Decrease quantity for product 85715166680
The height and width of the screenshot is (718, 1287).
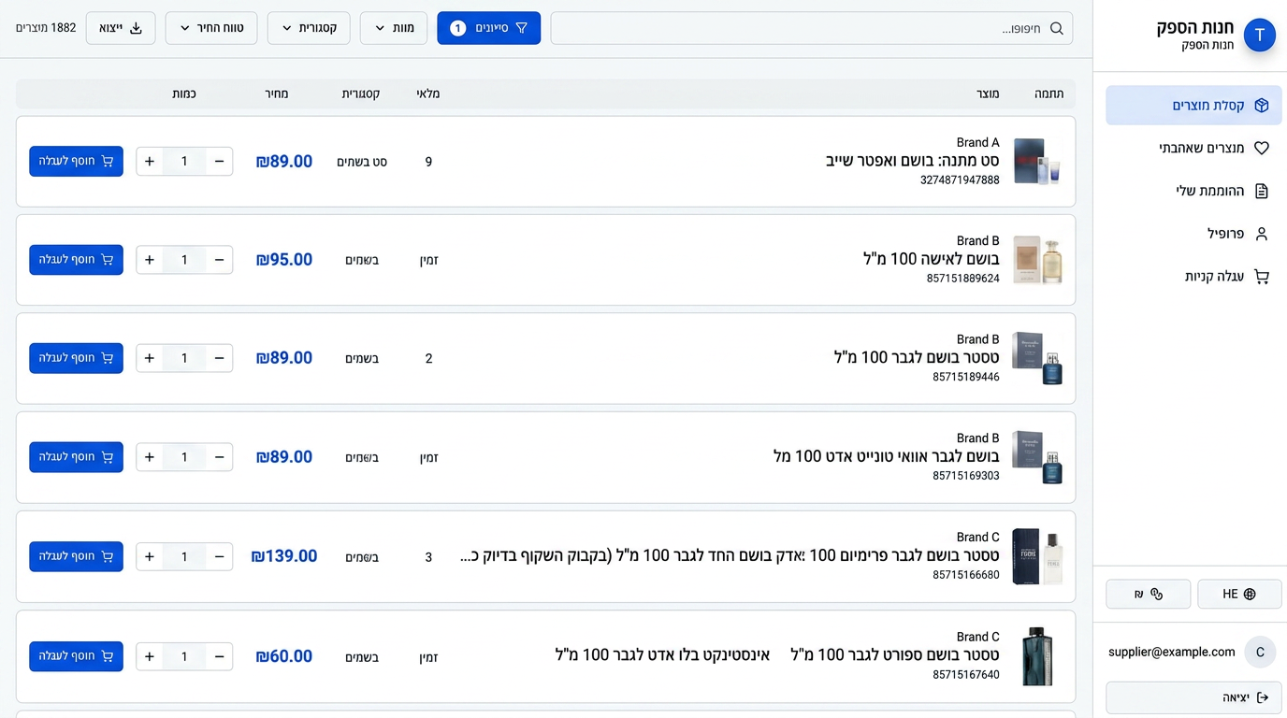219,557
